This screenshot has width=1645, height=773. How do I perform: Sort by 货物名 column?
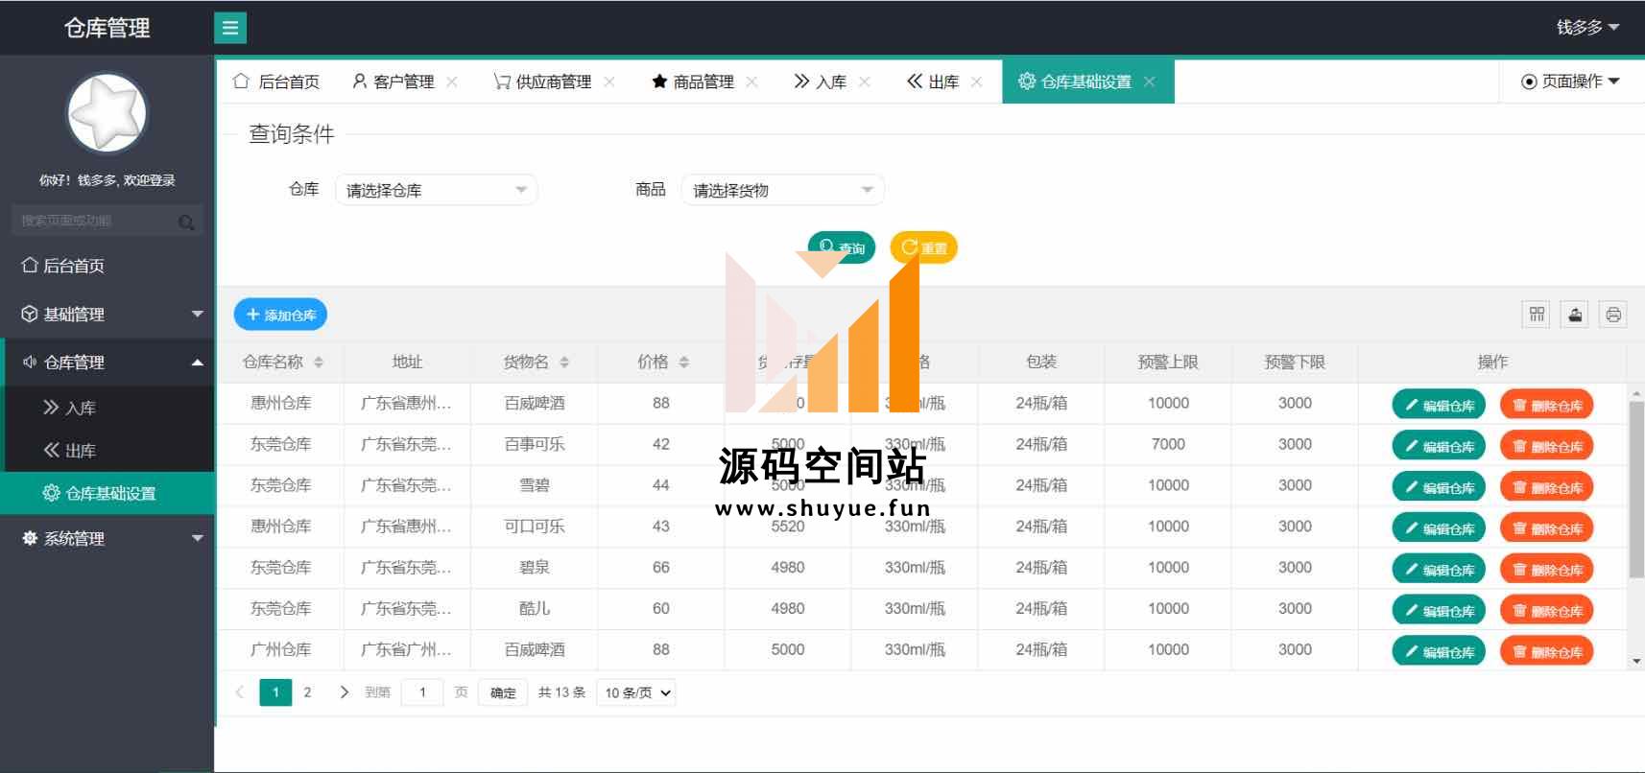pyautogui.click(x=564, y=362)
